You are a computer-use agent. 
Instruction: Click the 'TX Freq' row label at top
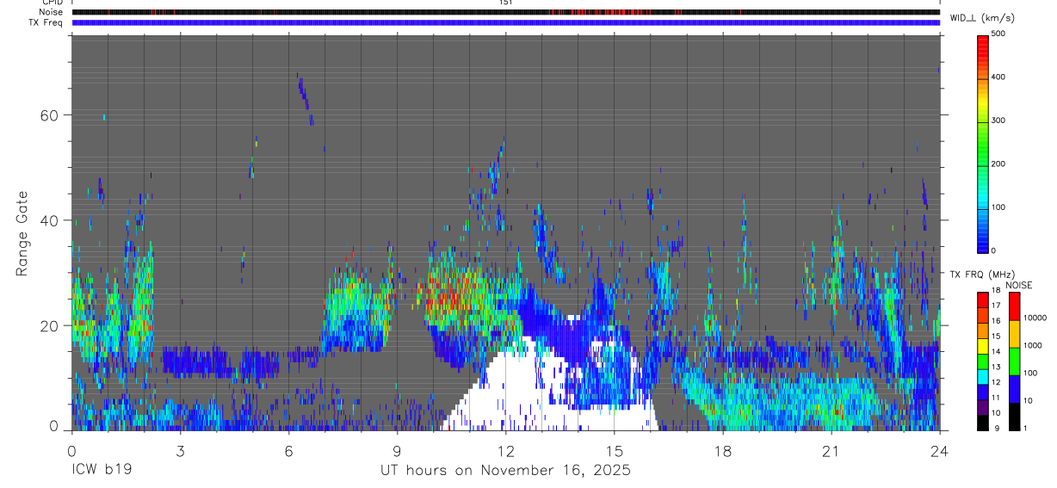(x=46, y=22)
